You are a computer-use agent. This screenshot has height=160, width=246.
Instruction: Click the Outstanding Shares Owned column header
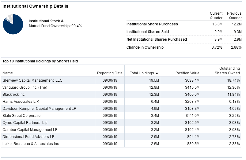click(x=227, y=71)
